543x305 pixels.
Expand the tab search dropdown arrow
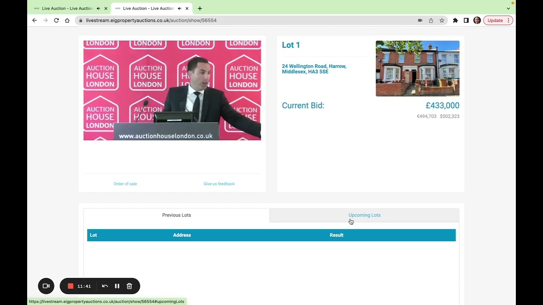(508, 8)
